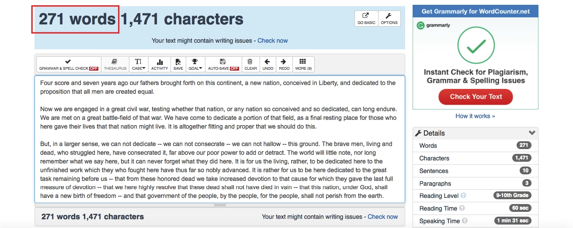Open the Options wrench button
This screenshot has height=228, width=573.
389,19
